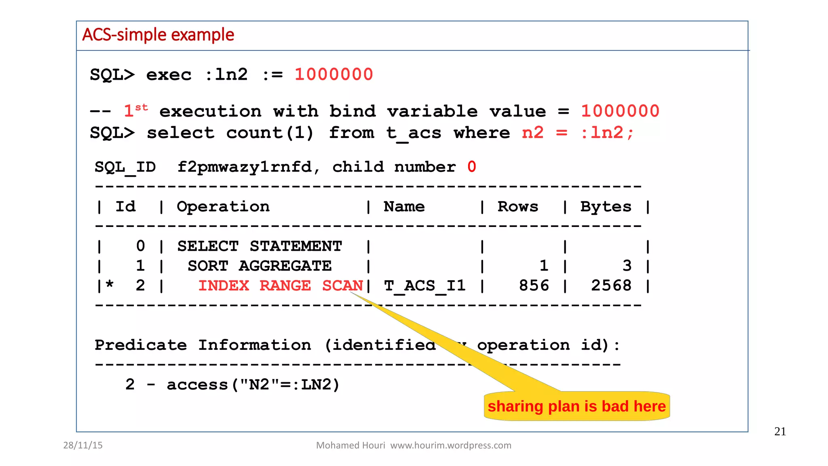Click the '2 - access("N2"=:LN2)' predicate line
The height and width of the screenshot is (466, 828).
click(x=232, y=384)
